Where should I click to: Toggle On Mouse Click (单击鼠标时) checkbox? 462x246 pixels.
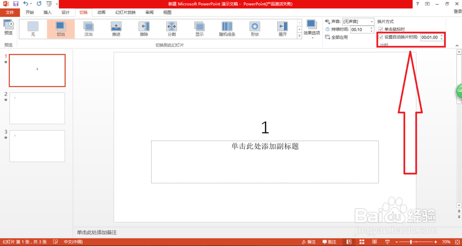point(381,29)
